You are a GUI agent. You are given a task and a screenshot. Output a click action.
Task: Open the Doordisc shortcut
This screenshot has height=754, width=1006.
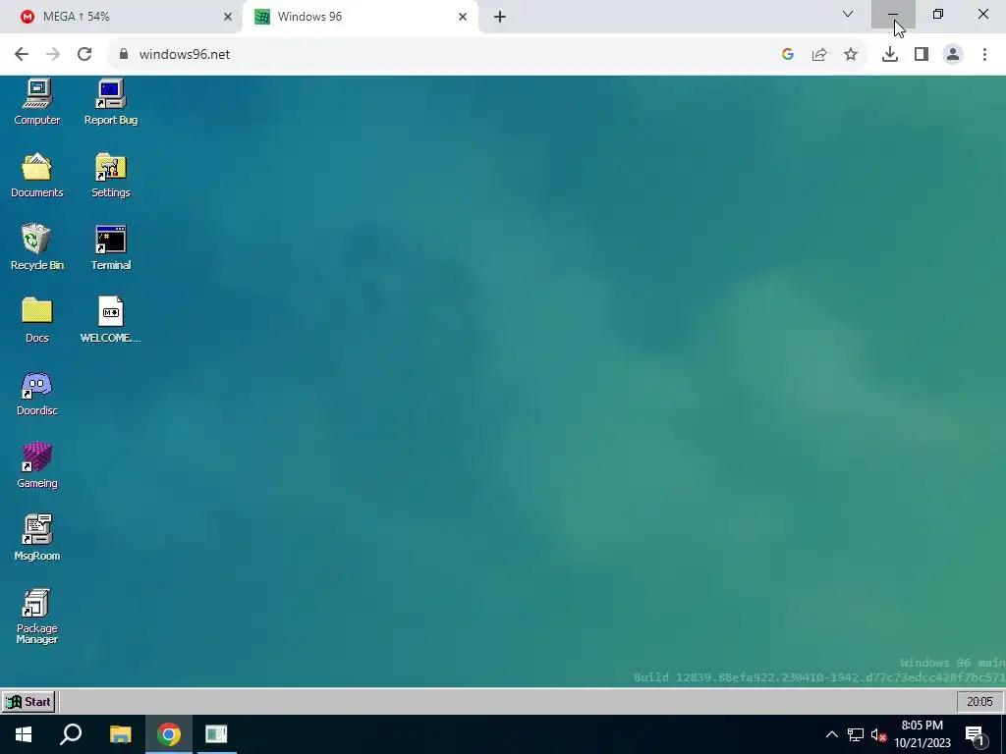[37, 393]
